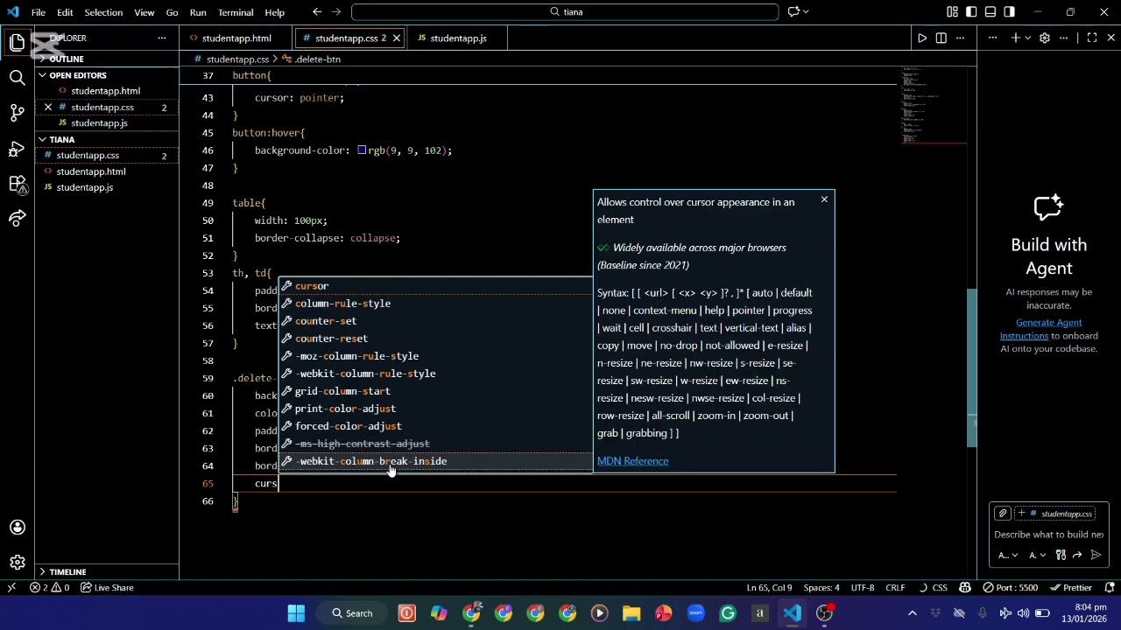
Task: Open Explorer views and more actions ellipsis
Action: 161,38
